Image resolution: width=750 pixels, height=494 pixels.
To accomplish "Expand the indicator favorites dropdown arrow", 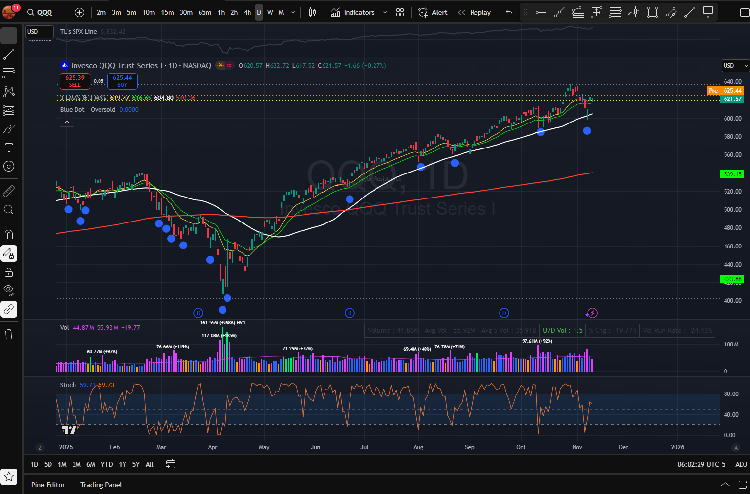I will point(385,12).
